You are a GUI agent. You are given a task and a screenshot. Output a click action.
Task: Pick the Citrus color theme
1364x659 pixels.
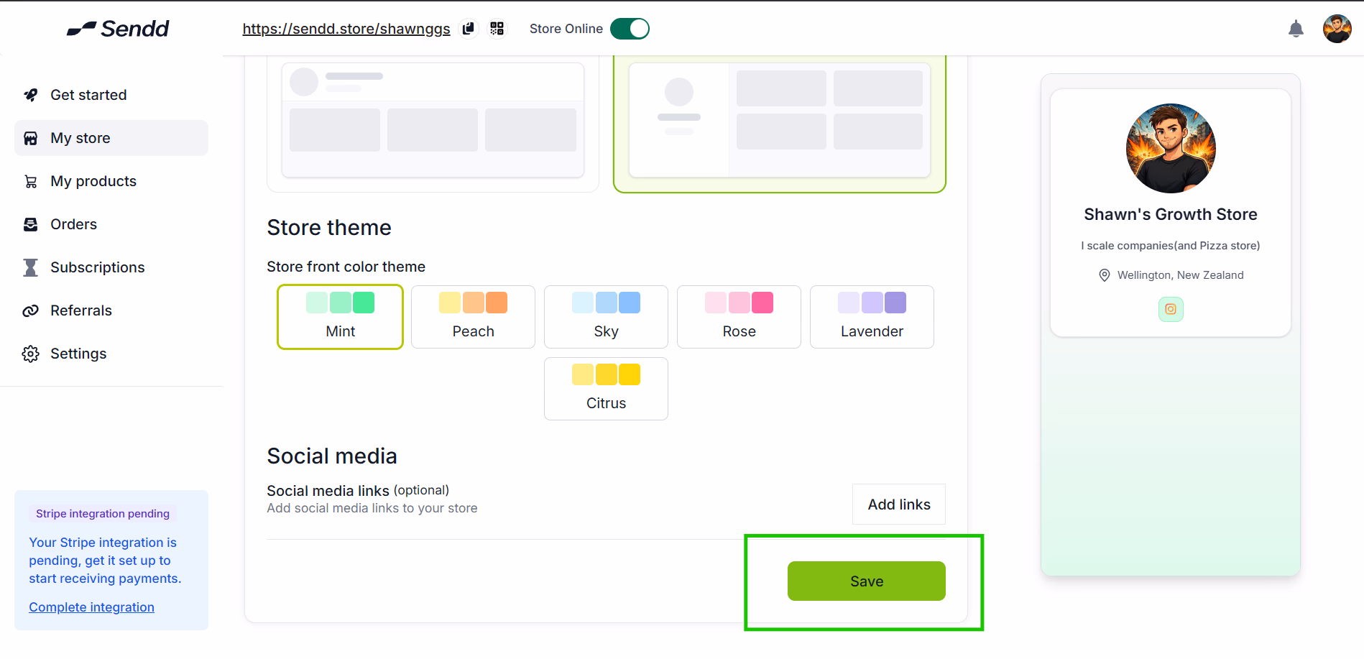[606, 389]
